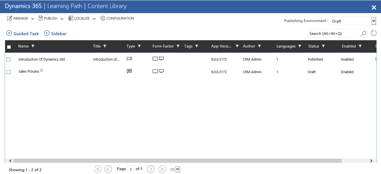Screen dimensions: 381x174
Task: Refresh the content library list
Action: coord(374,33)
